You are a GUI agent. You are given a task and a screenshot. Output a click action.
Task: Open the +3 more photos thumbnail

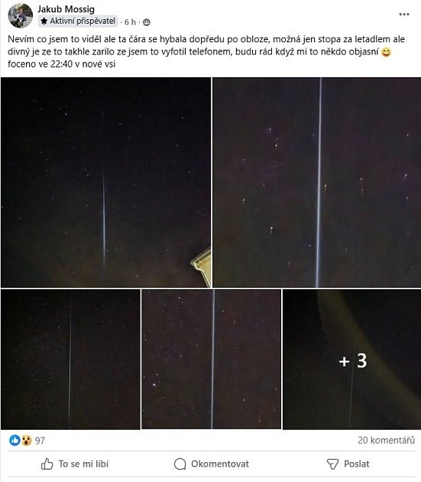[x=352, y=360]
